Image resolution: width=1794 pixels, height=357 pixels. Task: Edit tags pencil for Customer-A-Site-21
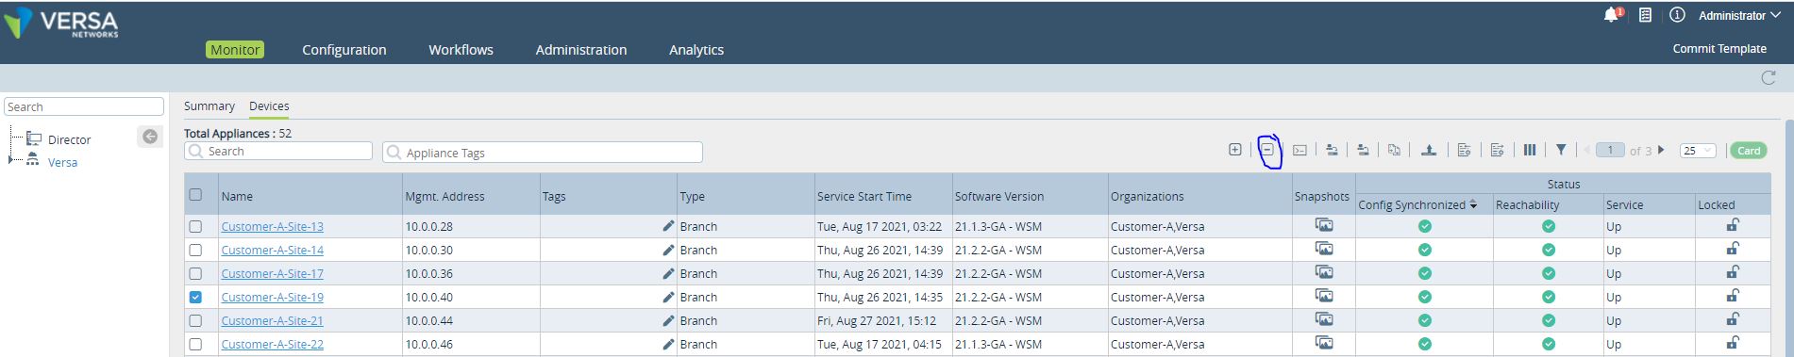[668, 320]
